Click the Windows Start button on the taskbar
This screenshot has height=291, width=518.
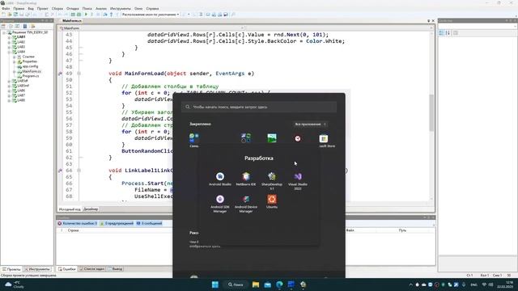[x=215, y=285]
